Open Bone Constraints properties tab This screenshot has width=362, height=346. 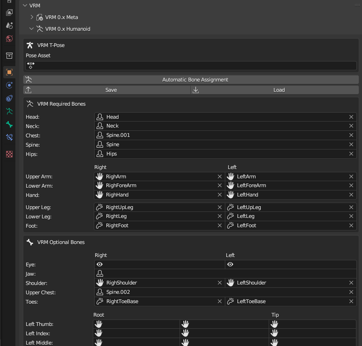[9, 137]
